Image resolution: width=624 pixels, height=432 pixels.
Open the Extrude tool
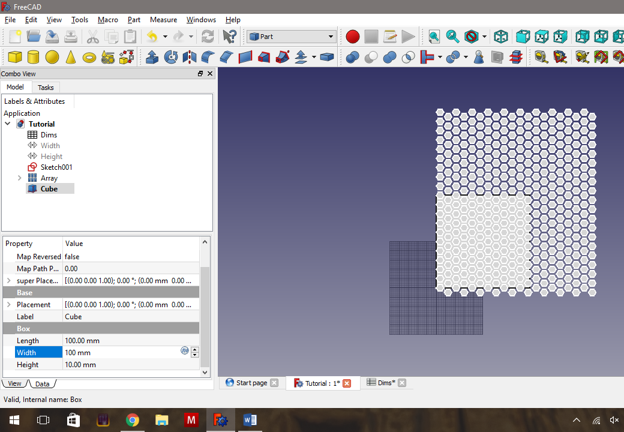pyautogui.click(x=152, y=57)
